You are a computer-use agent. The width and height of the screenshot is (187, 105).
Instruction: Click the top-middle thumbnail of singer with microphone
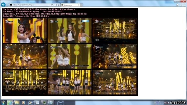click(70, 31)
